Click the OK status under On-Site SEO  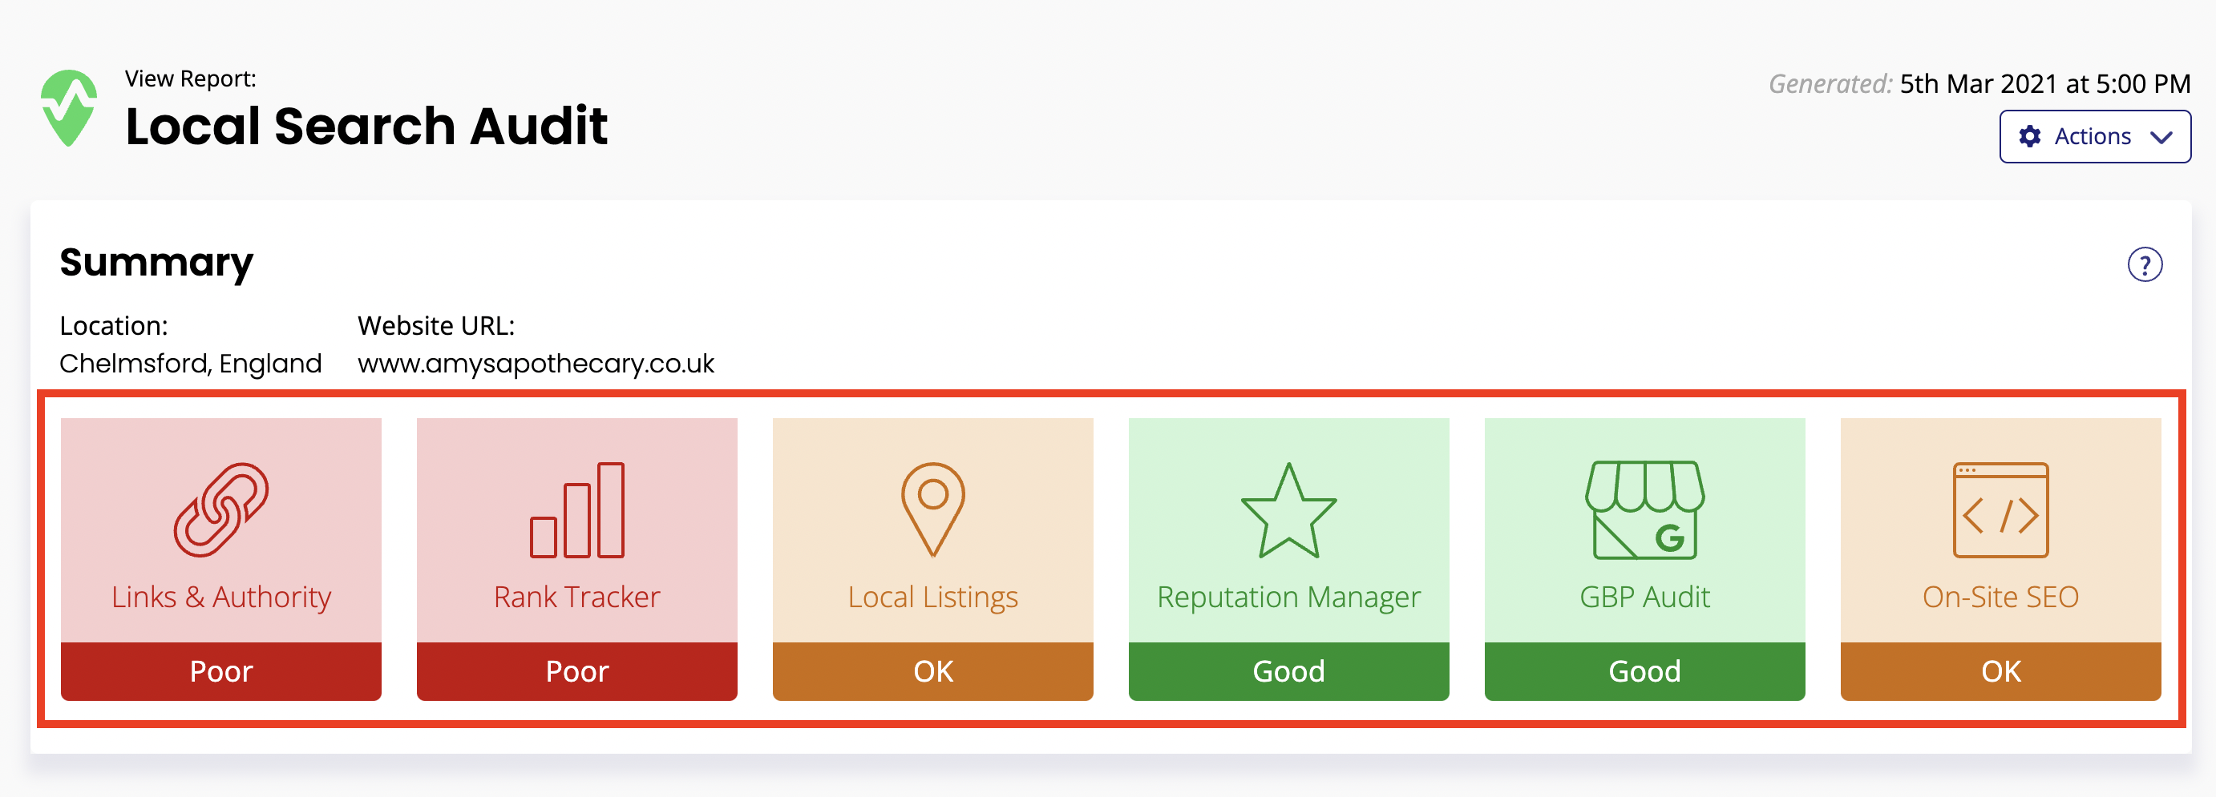2001,670
